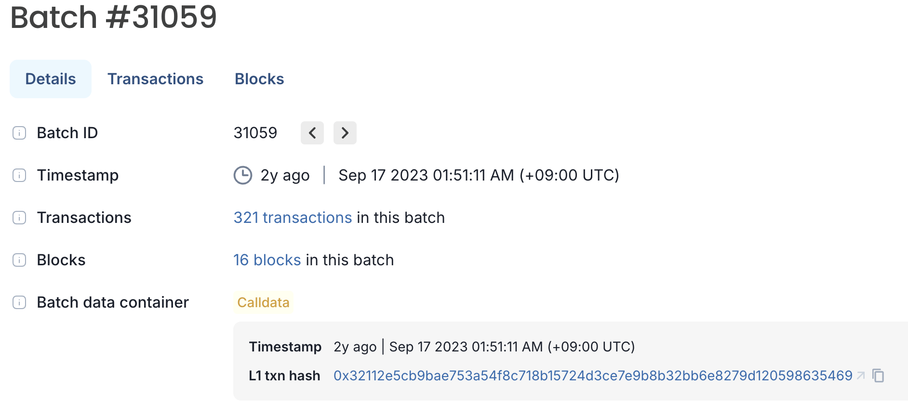Open the Blocks tab
908x415 pixels.
tap(259, 79)
